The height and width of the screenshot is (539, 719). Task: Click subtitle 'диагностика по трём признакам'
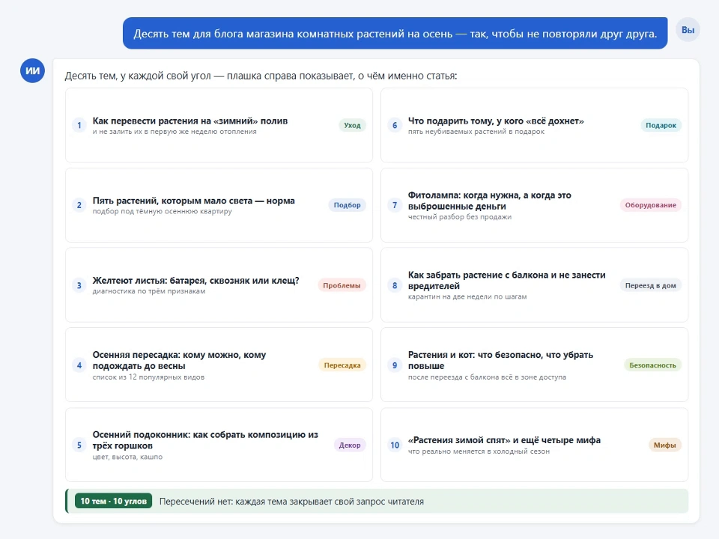pos(149,291)
